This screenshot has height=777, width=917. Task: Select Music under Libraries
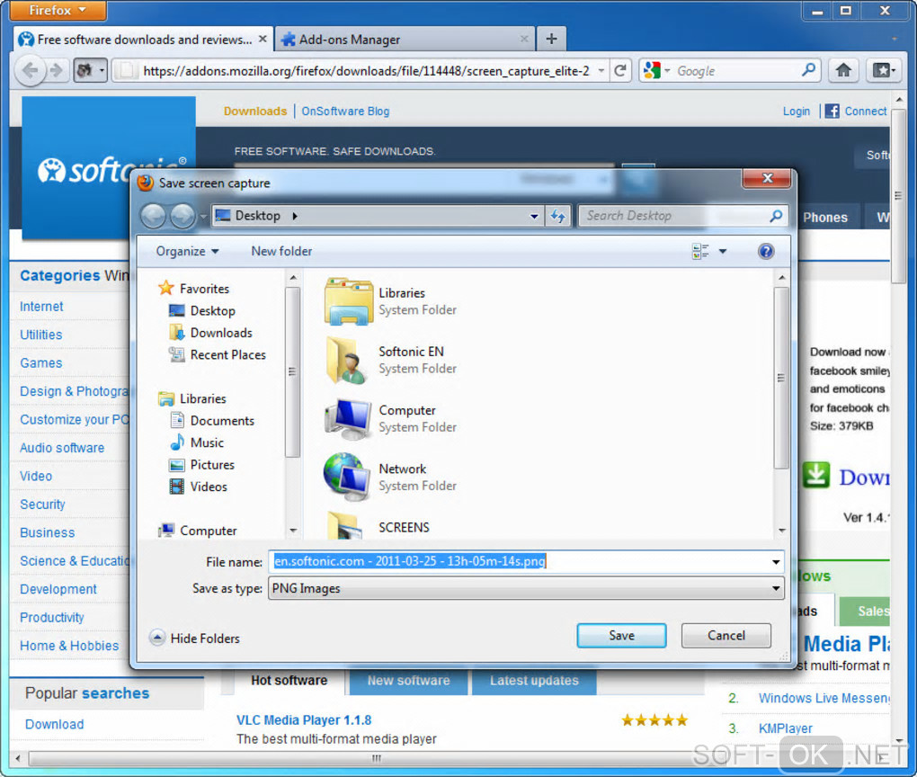click(x=197, y=442)
